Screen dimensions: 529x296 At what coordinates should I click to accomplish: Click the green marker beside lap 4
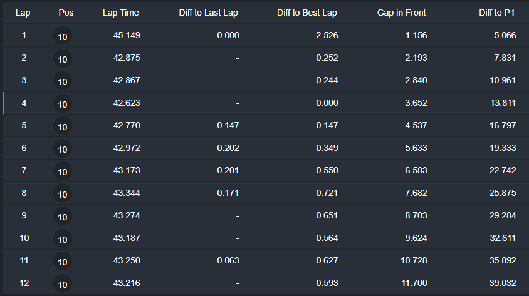click(3, 103)
